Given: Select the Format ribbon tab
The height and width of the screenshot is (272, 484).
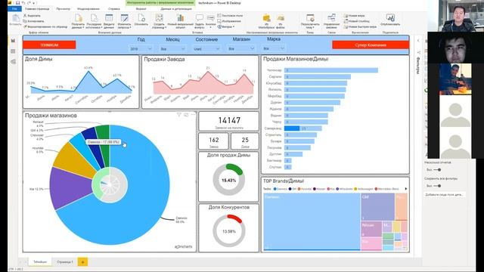Looking at the screenshot, I should coord(141,9).
